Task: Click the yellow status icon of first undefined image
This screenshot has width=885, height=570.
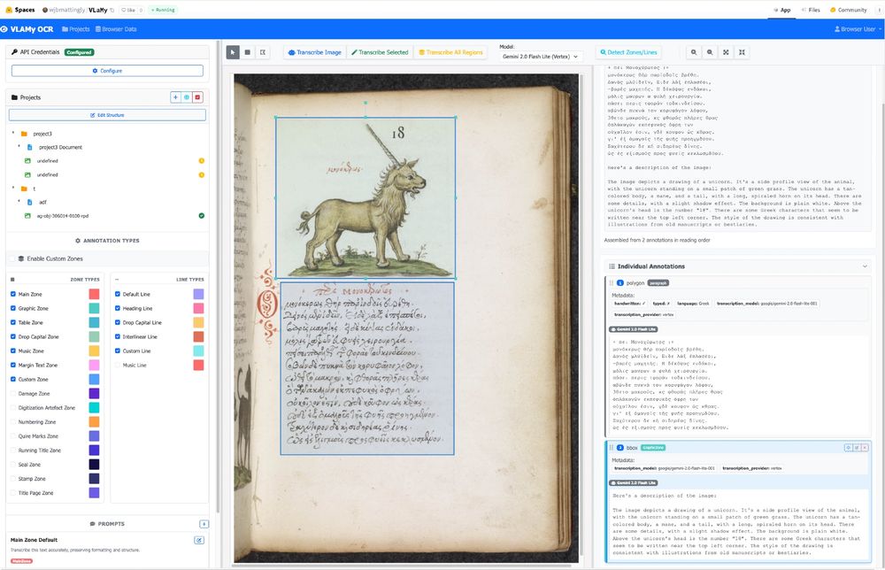Action: pos(202,161)
